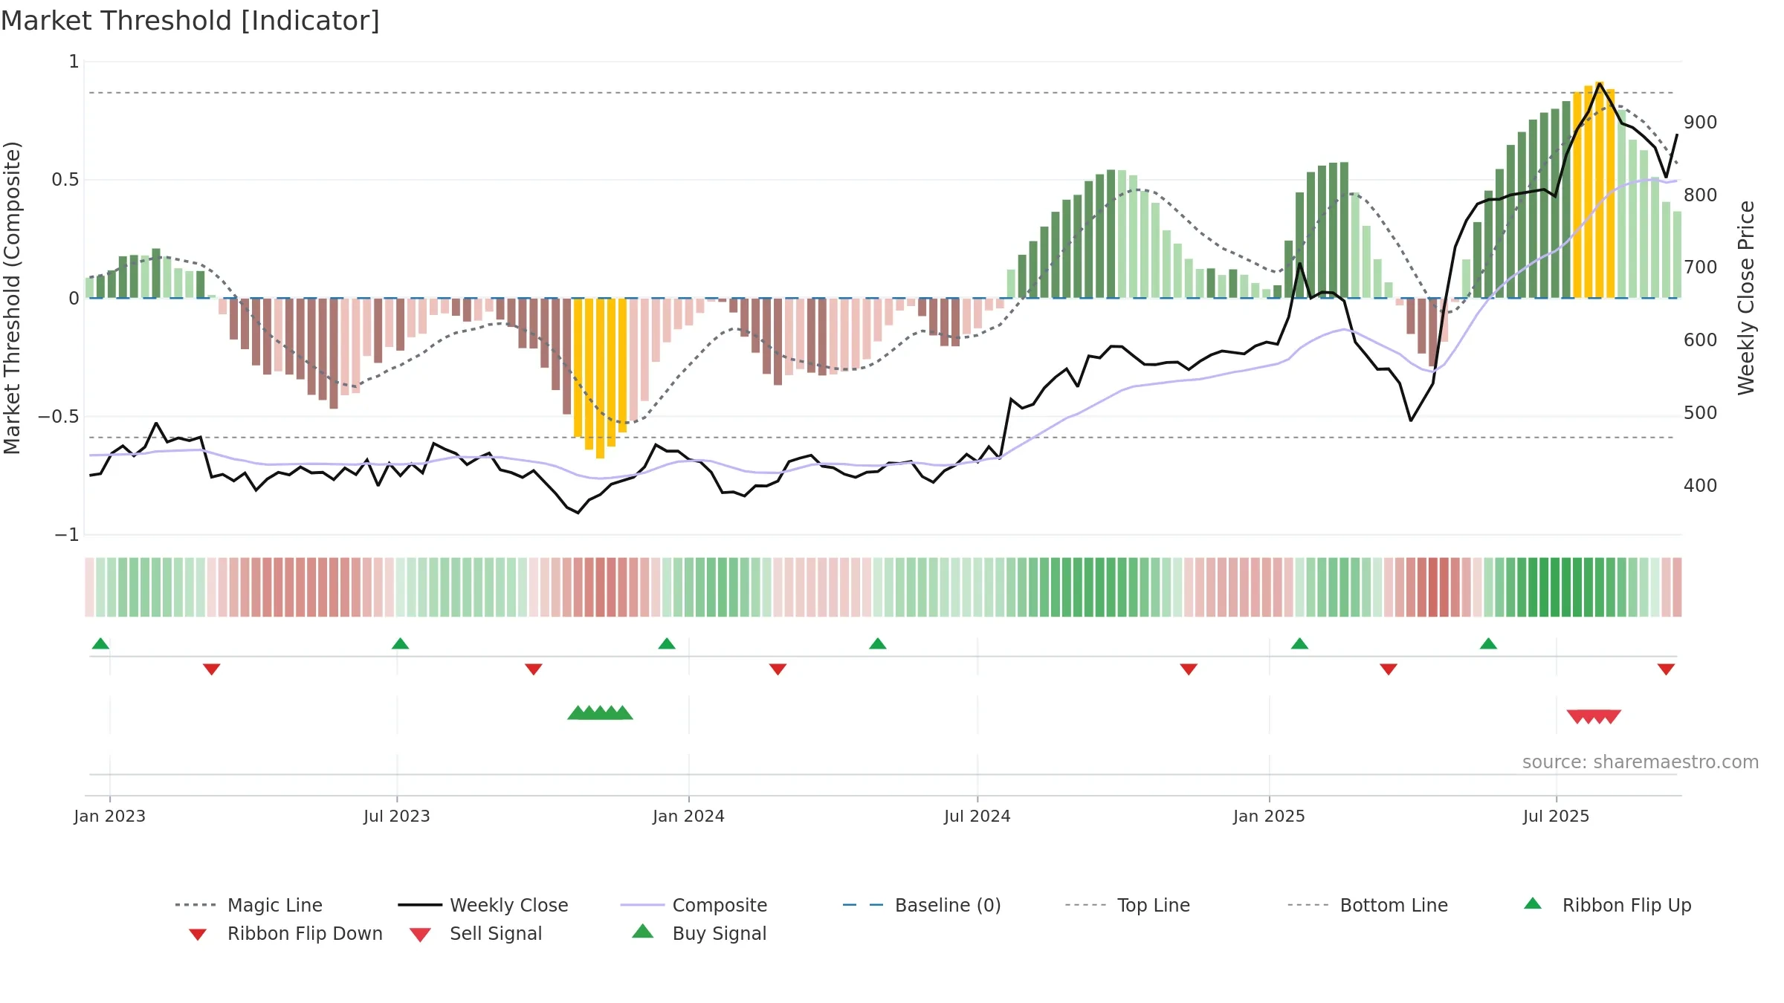Screen dimensions: 1784x1003
Task: Toggle the Weekly Close legend entry
Action: tap(482, 905)
